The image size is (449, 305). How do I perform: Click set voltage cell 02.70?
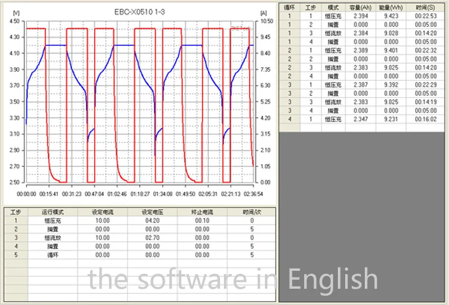[152, 238]
